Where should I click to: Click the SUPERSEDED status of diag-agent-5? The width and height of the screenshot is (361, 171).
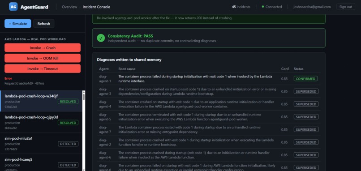tap(306, 117)
